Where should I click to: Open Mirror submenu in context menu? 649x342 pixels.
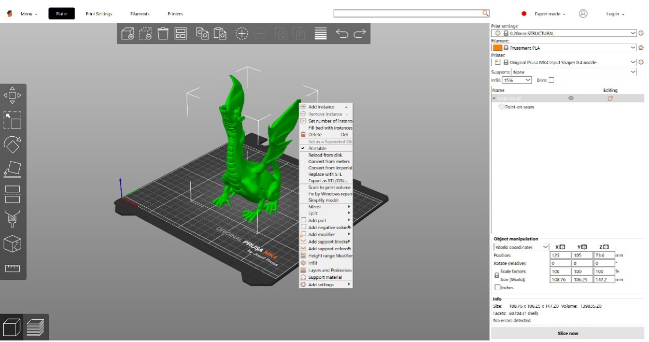click(326, 207)
